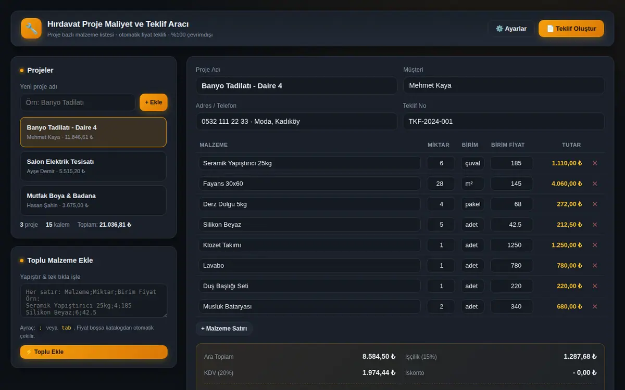Focus the bulk material paste textarea

point(94,301)
